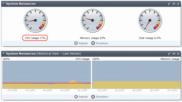
Task: Click the CPU Usage chart title
Action: pos(82,59)
